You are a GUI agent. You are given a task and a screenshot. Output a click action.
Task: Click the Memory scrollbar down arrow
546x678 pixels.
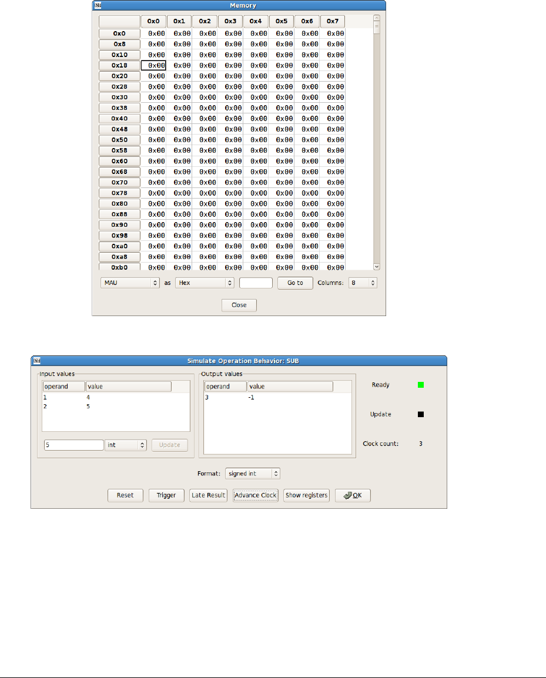[376, 267]
